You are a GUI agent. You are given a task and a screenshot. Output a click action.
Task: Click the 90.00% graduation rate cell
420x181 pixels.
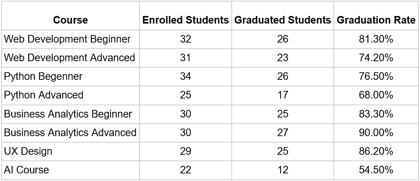point(376,132)
